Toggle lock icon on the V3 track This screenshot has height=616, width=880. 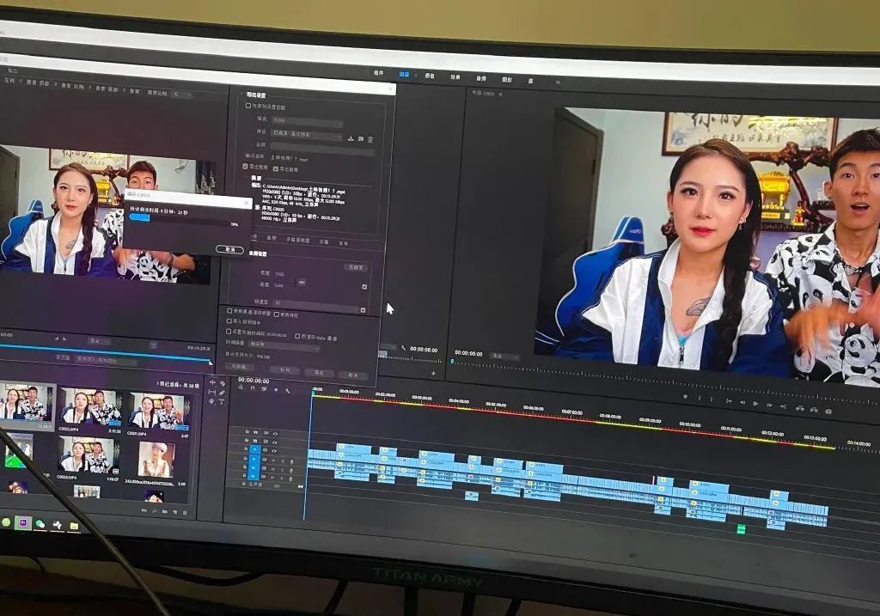click(247, 432)
